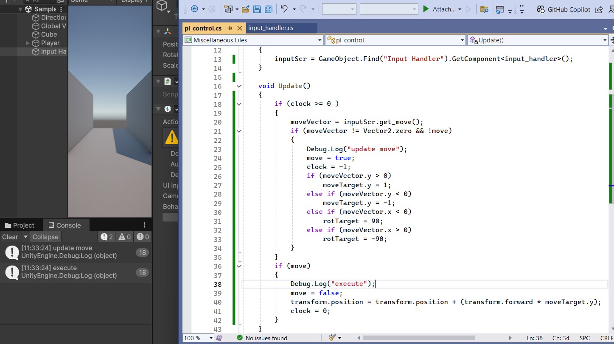Toggle info messages filter in Console
The image size is (614, 344).
pyautogui.click(x=107, y=237)
